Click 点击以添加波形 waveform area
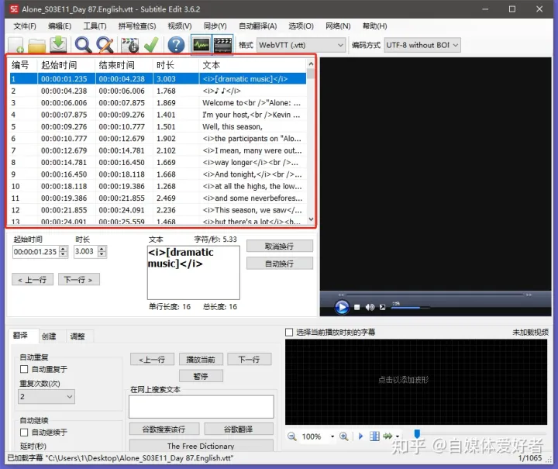The image size is (558, 469). (416, 381)
